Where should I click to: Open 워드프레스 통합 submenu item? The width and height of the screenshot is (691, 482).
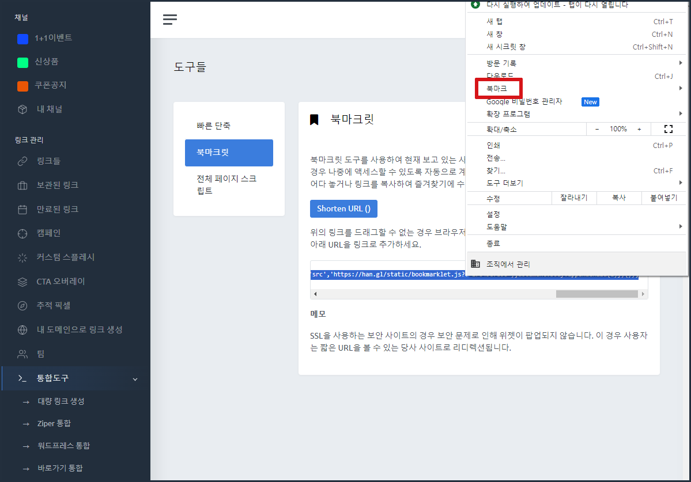click(63, 446)
